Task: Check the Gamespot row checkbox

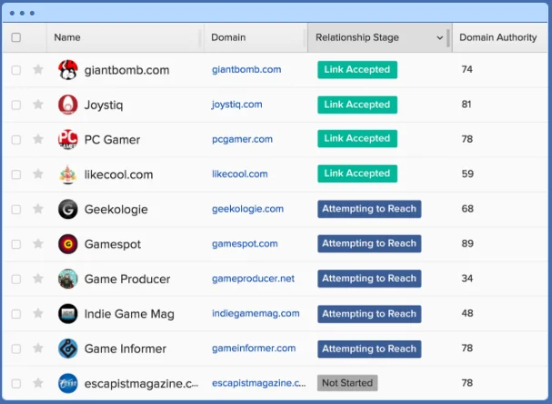Action: click(15, 244)
